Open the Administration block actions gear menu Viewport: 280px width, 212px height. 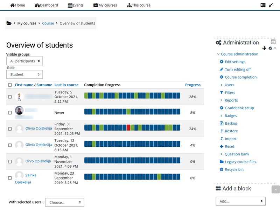(x=270, y=48)
